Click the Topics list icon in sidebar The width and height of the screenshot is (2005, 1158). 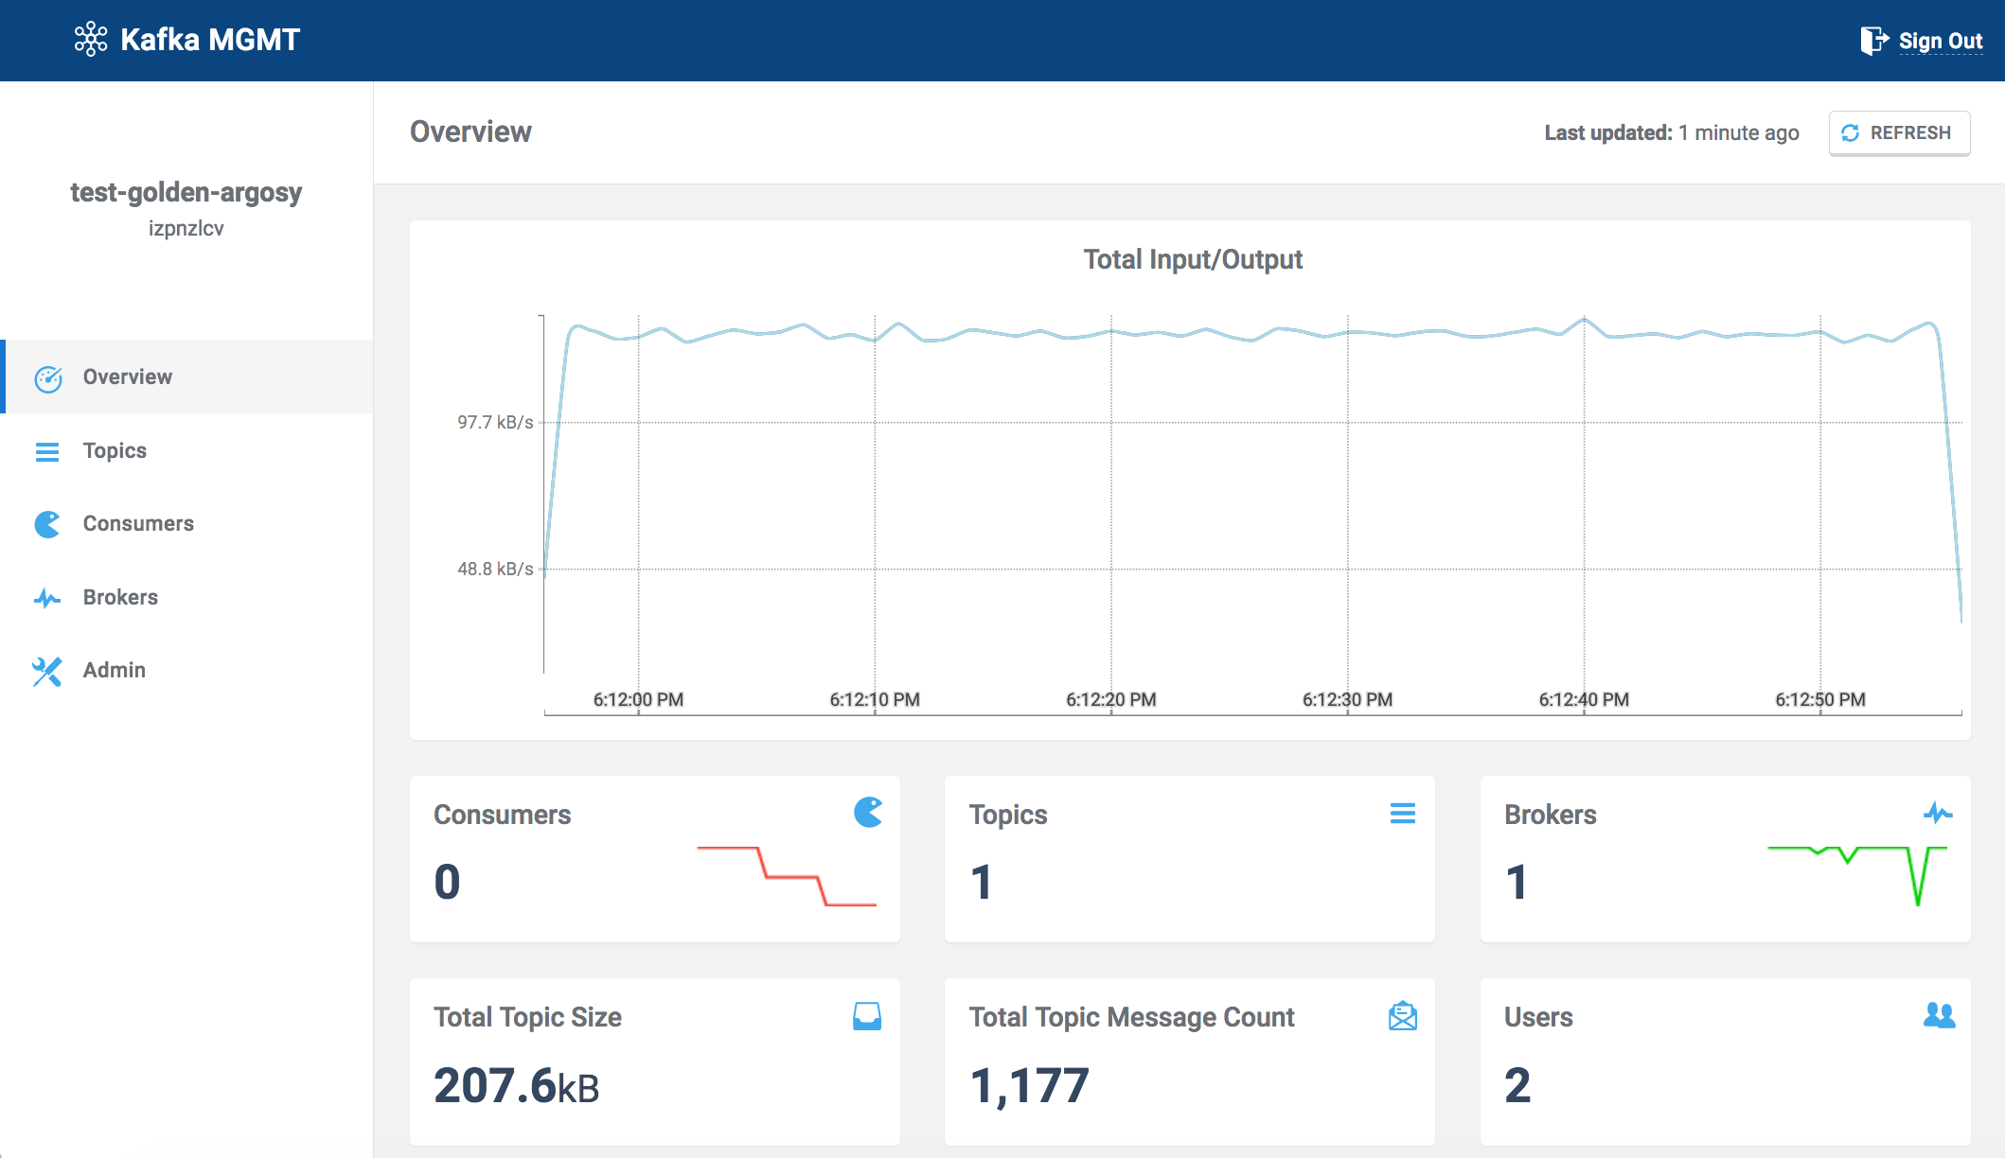(47, 451)
